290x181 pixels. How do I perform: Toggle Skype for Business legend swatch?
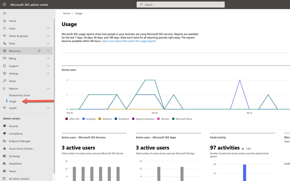coord(133,119)
